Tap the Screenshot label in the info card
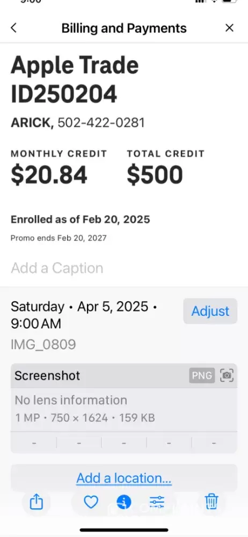Image resolution: width=248 pixels, height=537 pixels. [47, 375]
